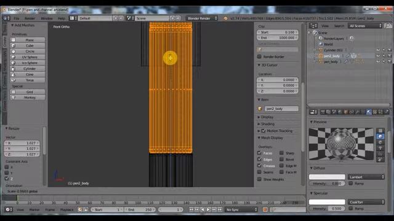Click the Specular color swatch

point(327,202)
